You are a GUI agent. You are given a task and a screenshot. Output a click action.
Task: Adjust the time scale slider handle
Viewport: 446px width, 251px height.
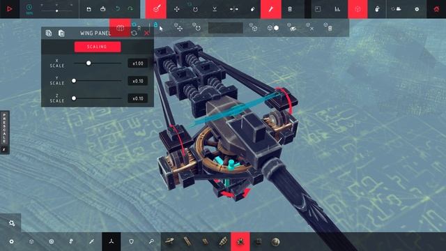coord(57,10)
